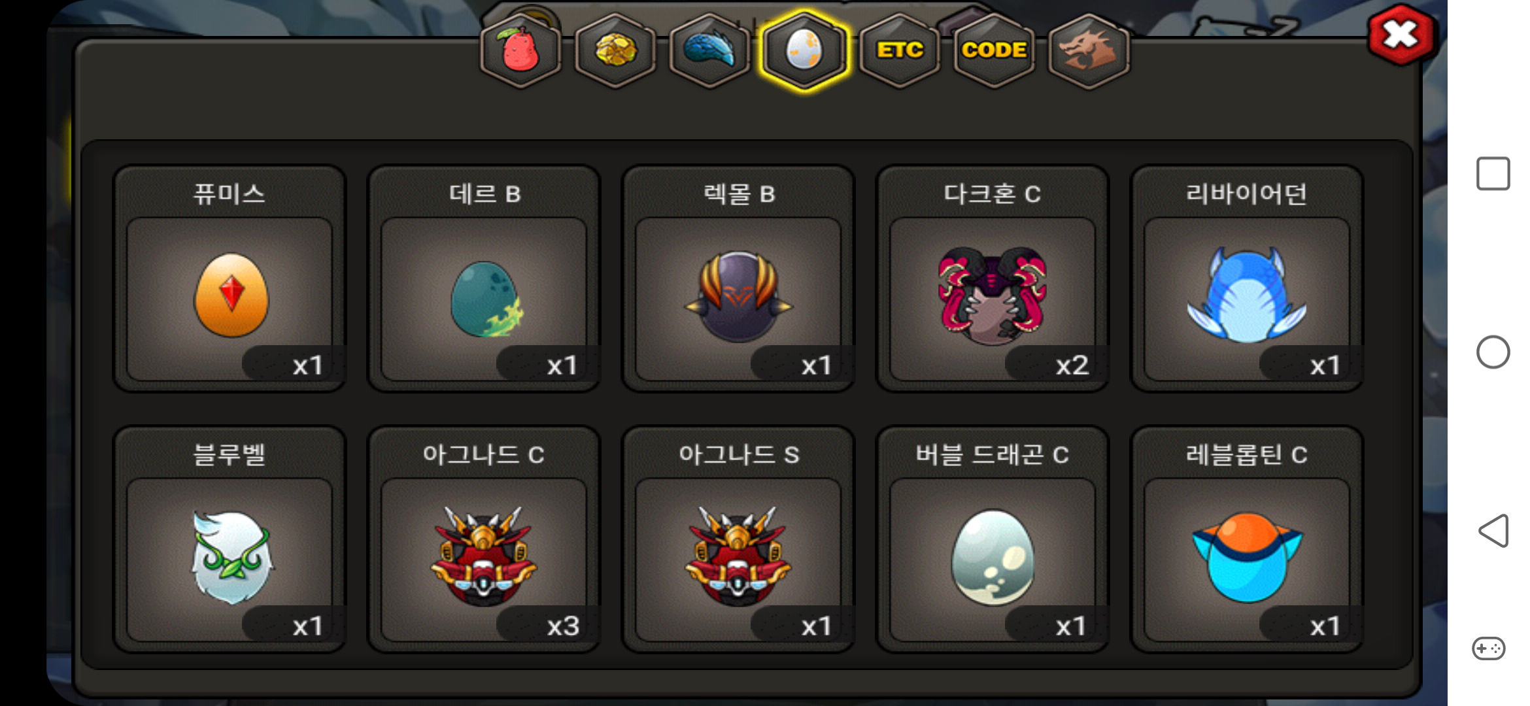Select the 아그나드 C egg with x3

pyautogui.click(x=484, y=539)
